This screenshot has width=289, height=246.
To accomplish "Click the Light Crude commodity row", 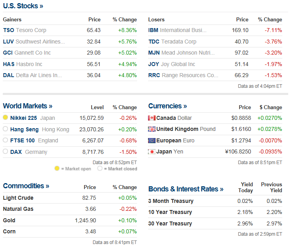I will (x=18, y=198).
